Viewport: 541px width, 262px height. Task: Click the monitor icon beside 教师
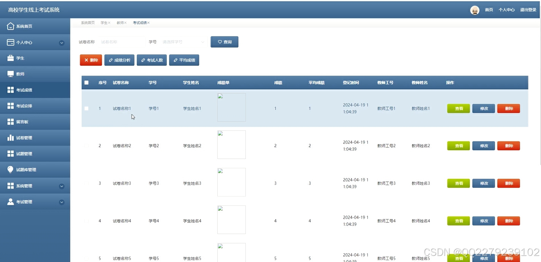coord(11,74)
